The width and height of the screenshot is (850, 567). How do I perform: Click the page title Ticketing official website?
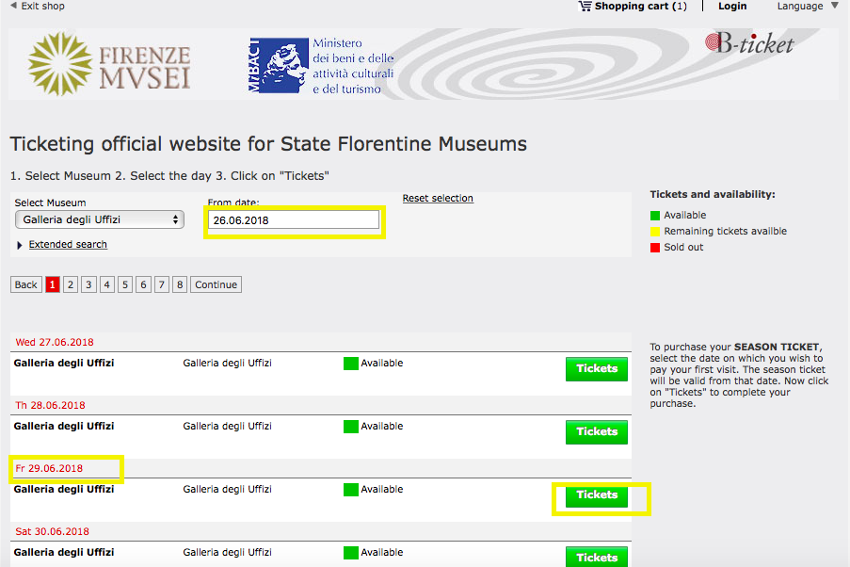tap(268, 144)
